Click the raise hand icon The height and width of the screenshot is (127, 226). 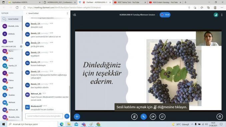(x=220, y=117)
